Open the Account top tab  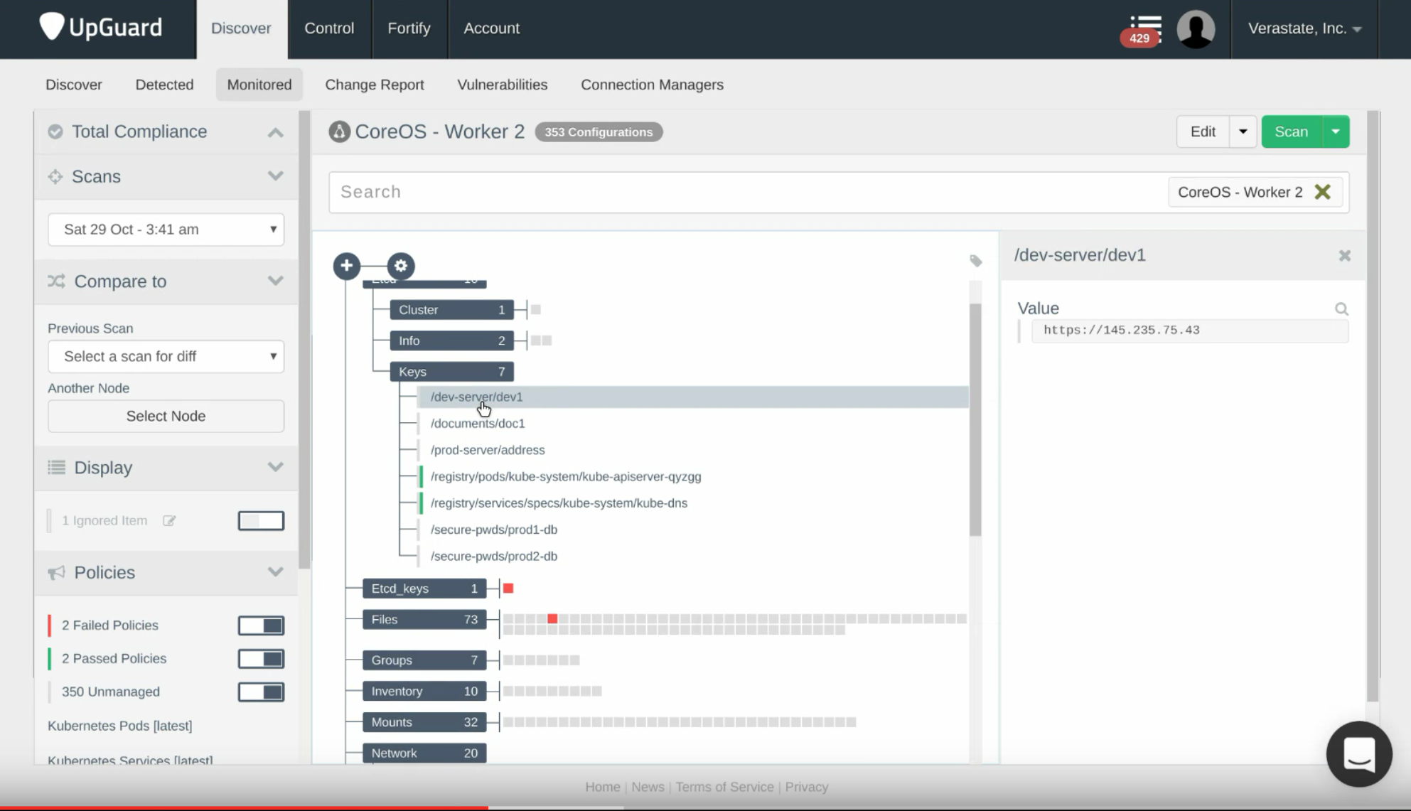pyautogui.click(x=491, y=28)
